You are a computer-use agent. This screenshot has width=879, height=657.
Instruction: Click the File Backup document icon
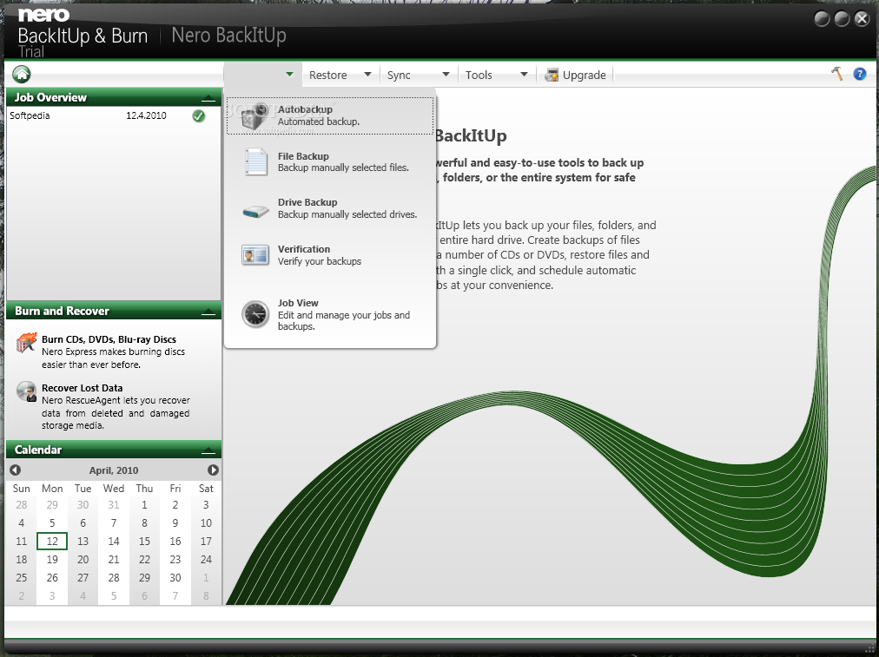(x=255, y=162)
